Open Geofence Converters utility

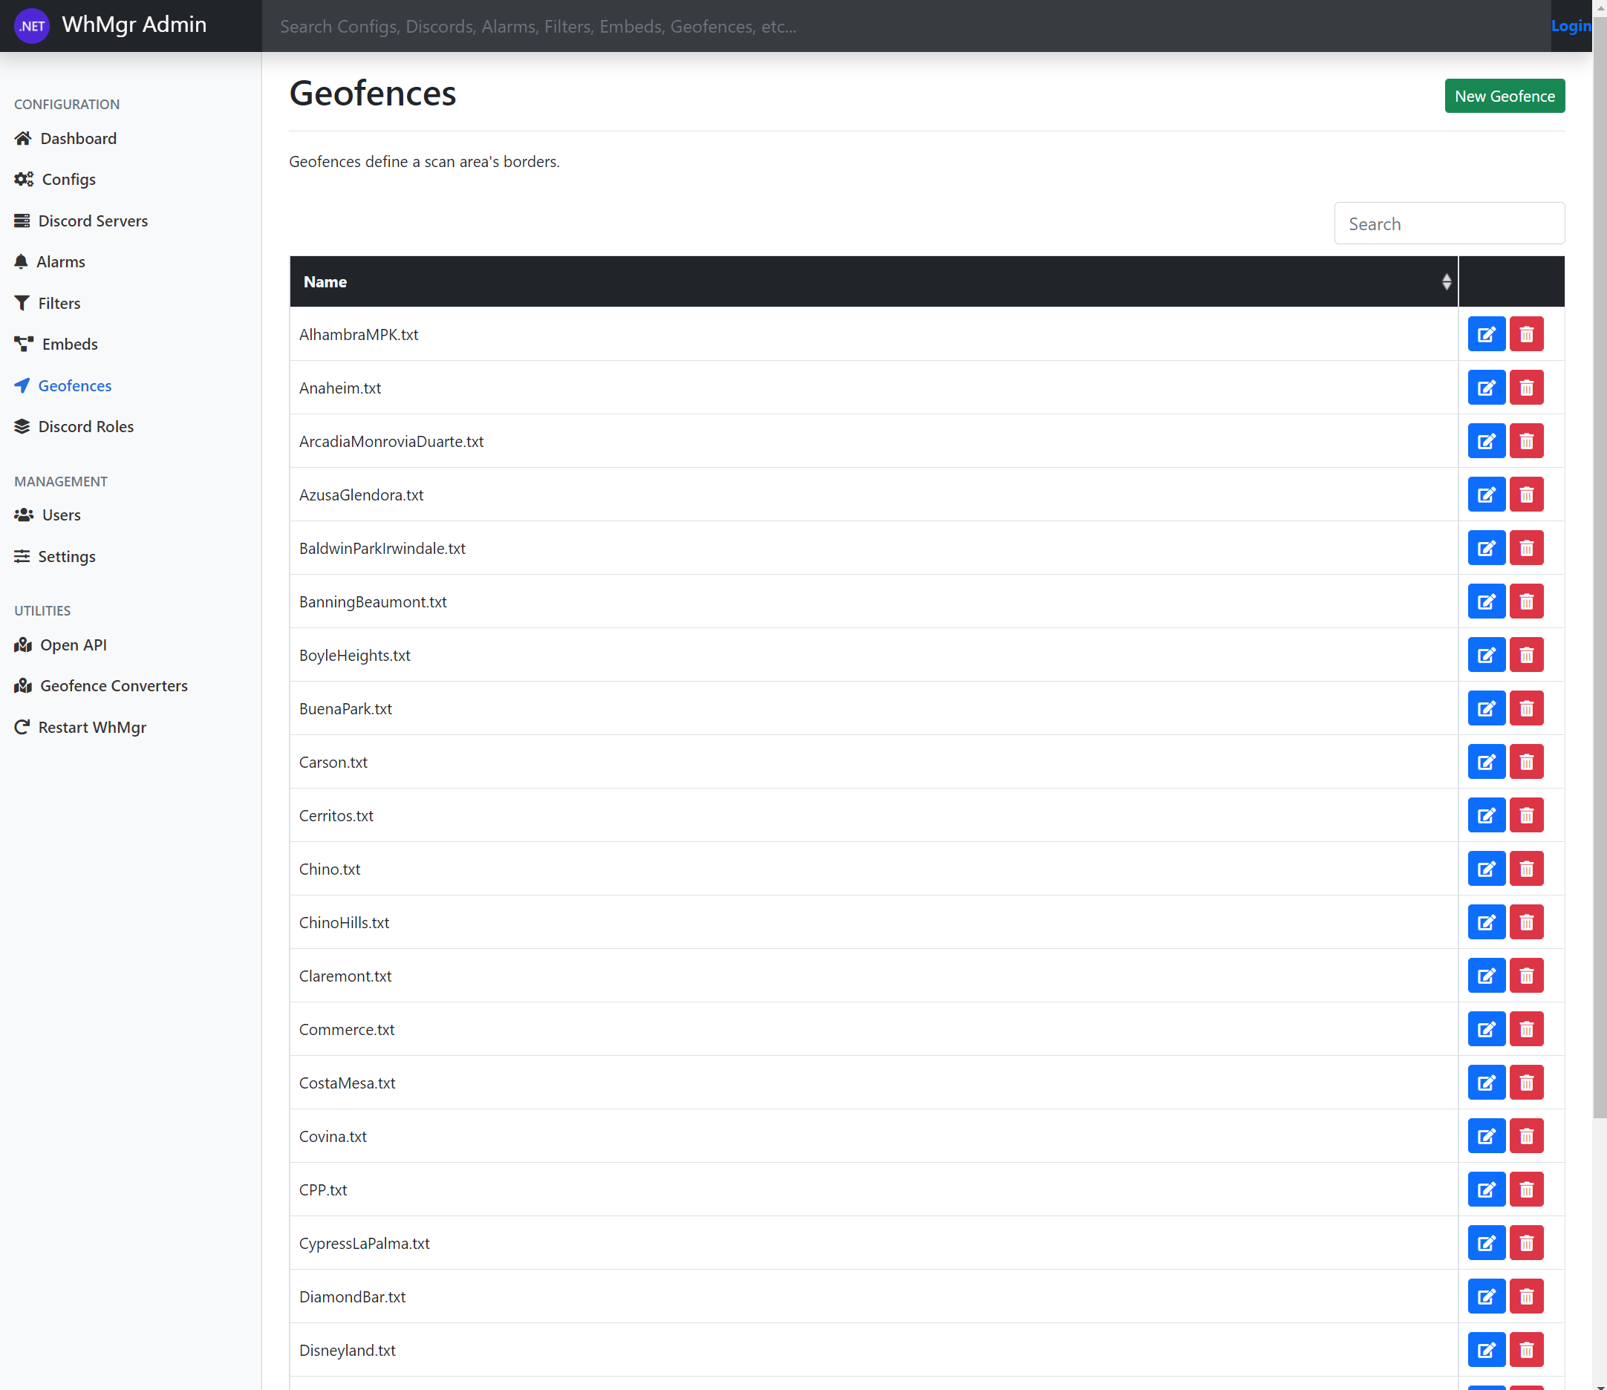click(x=113, y=685)
